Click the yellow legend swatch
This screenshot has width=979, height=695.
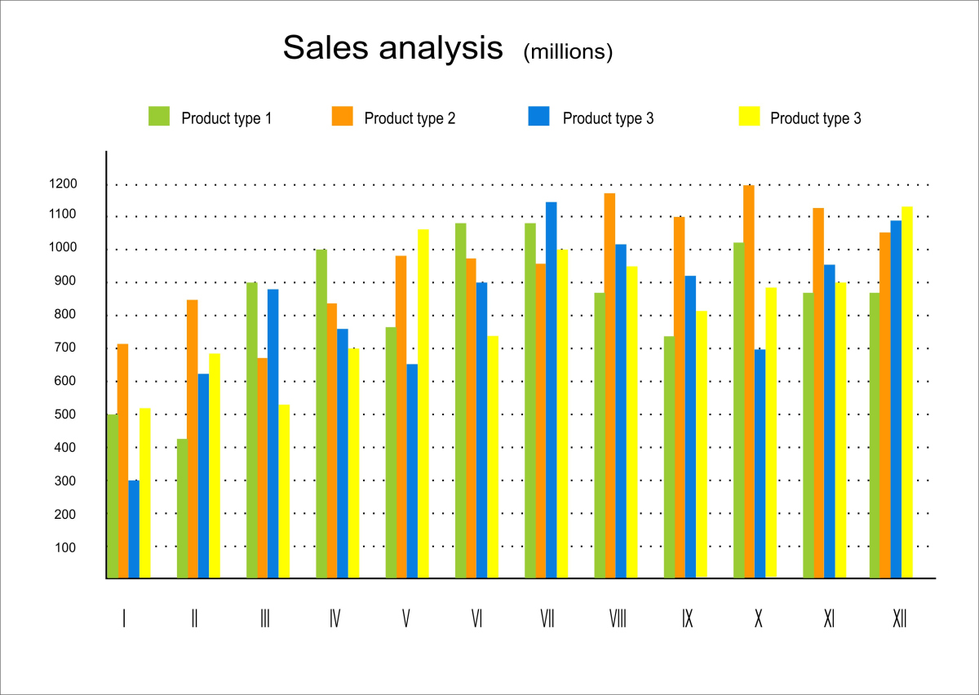[x=749, y=116]
